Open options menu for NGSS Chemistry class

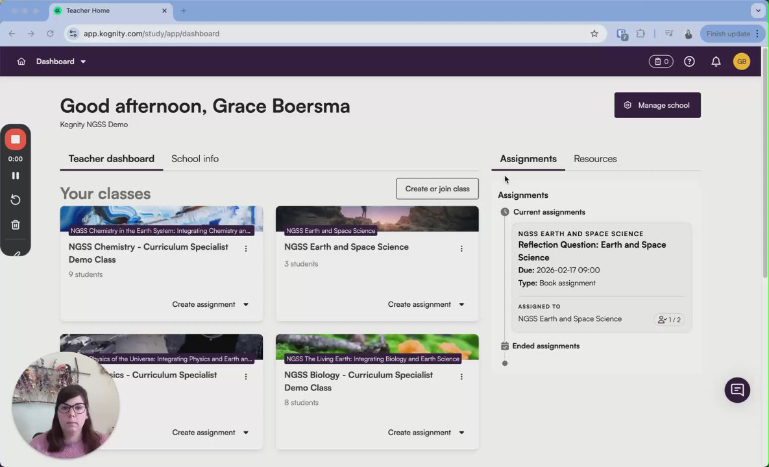pyautogui.click(x=246, y=248)
